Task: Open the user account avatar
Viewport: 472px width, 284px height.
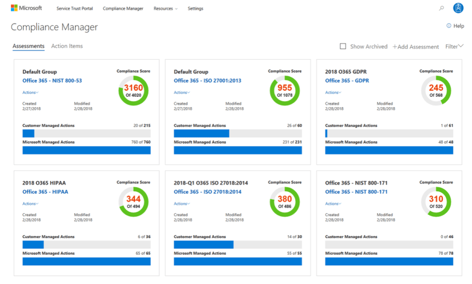Action: click(x=458, y=8)
